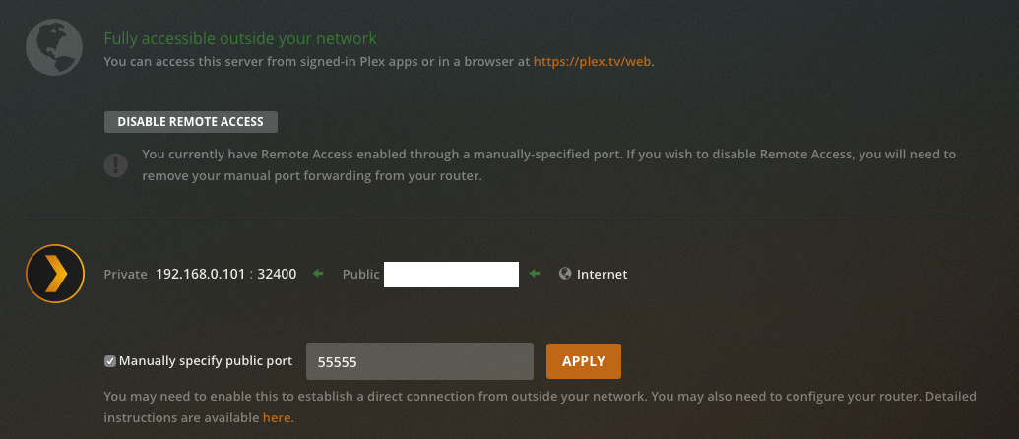The height and width of the screenshot is (439, 1019).
Task: Click the private address 192.168.0.101 : 32400
Action: tap(226, 274)
